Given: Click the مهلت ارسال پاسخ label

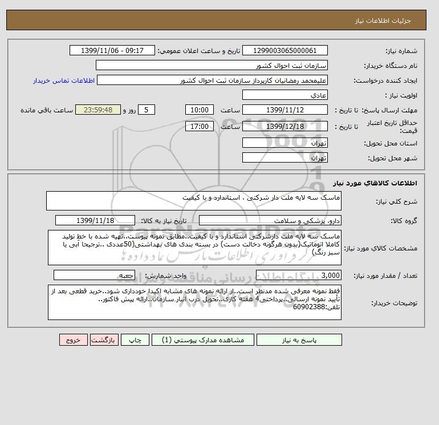Looking at the screenshot, I should pyautogui.click(x=389, y=110).
